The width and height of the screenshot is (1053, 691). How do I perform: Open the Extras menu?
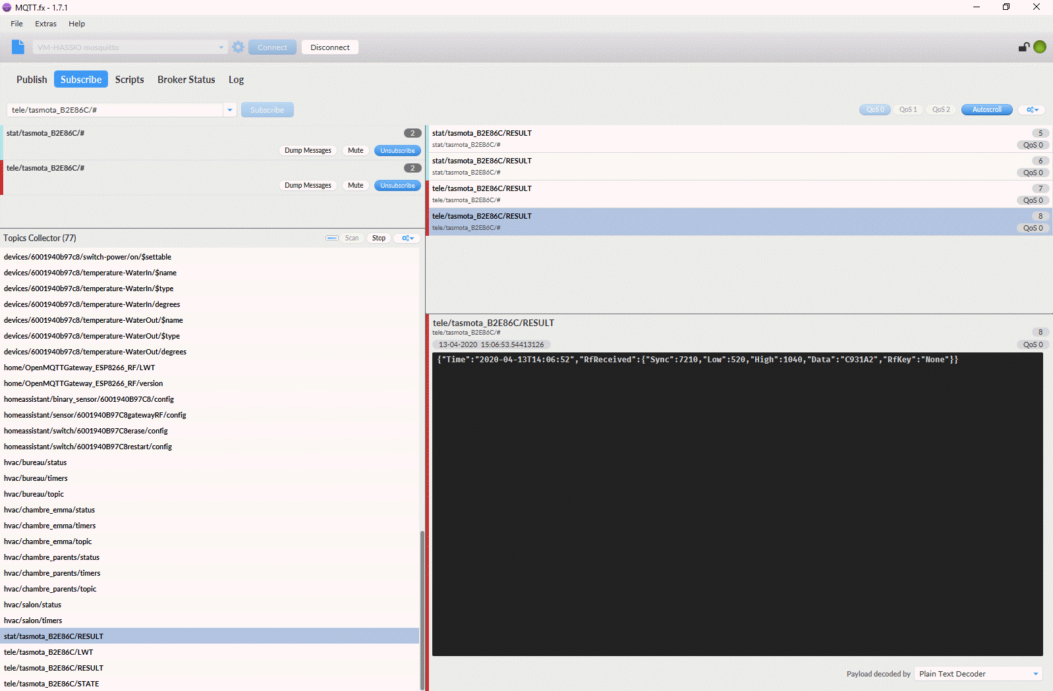pyautogui.click(x=45, y=24)
